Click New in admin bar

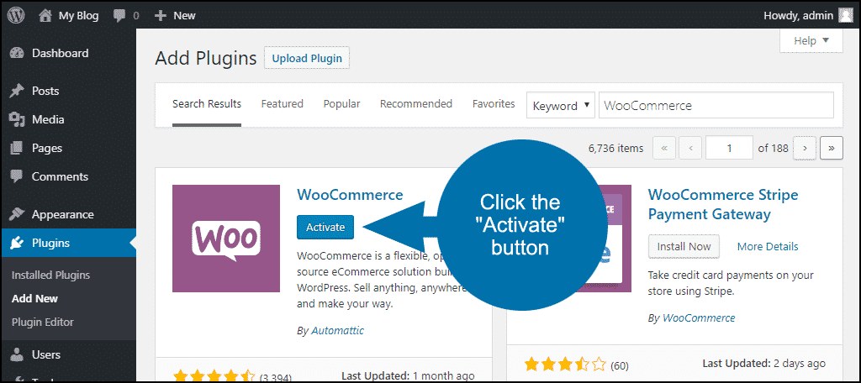[x=184, y=16]
